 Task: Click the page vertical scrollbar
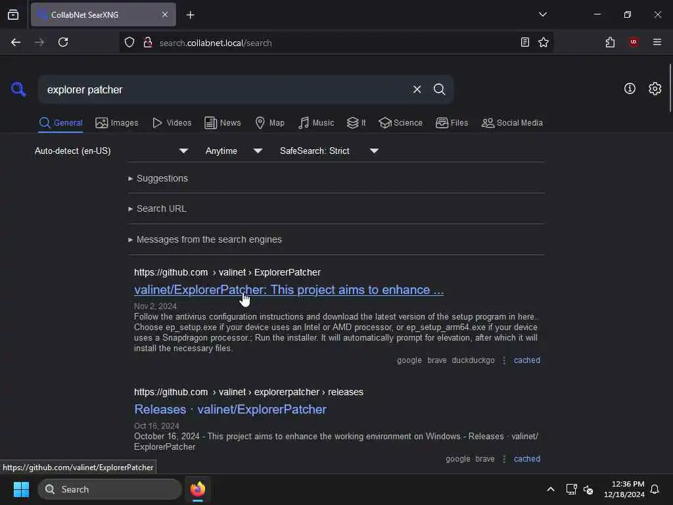[x=670, y=87]
